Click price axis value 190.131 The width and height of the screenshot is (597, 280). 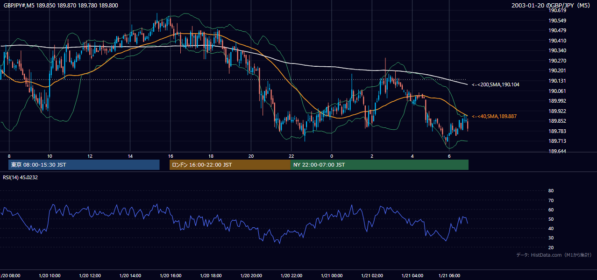[558, 81]
